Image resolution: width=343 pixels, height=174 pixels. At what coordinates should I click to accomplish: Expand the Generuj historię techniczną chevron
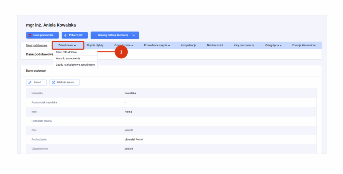(134, 35)
